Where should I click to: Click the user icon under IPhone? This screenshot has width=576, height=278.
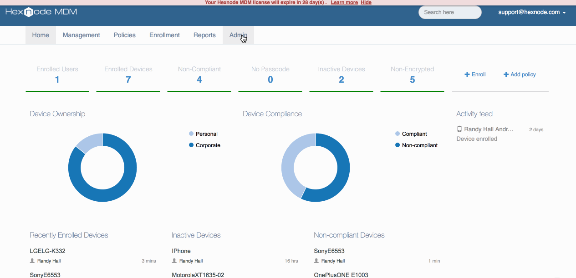coord(174,261)
